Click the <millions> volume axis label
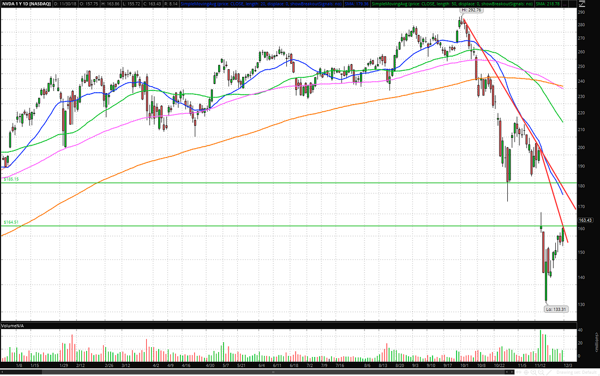Image resolution: width=600 pixels, height=376 pixels. [x=596, y=342]
